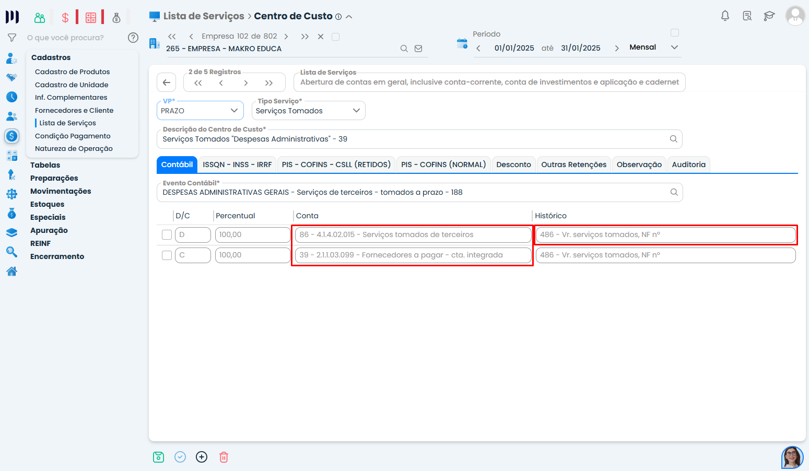809x471 pixels.
Task: Click the help question mark icon
Action: click(133, 38)
